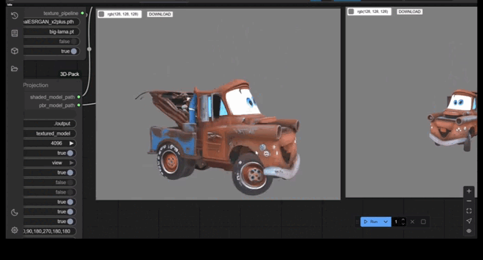Click the pbr_model_path output label
The width and height of the screenshot is (483, 260).
point(57,105)
